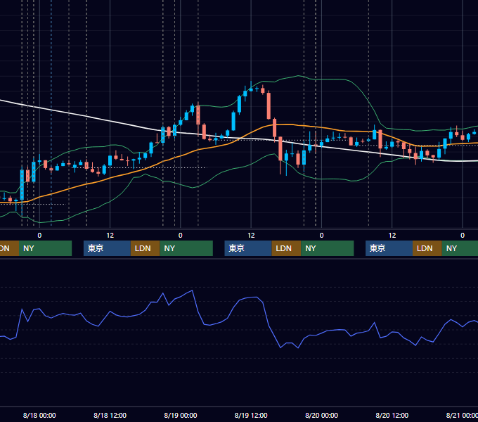Click the 8/19 00:00 date label

pos(181,415)
